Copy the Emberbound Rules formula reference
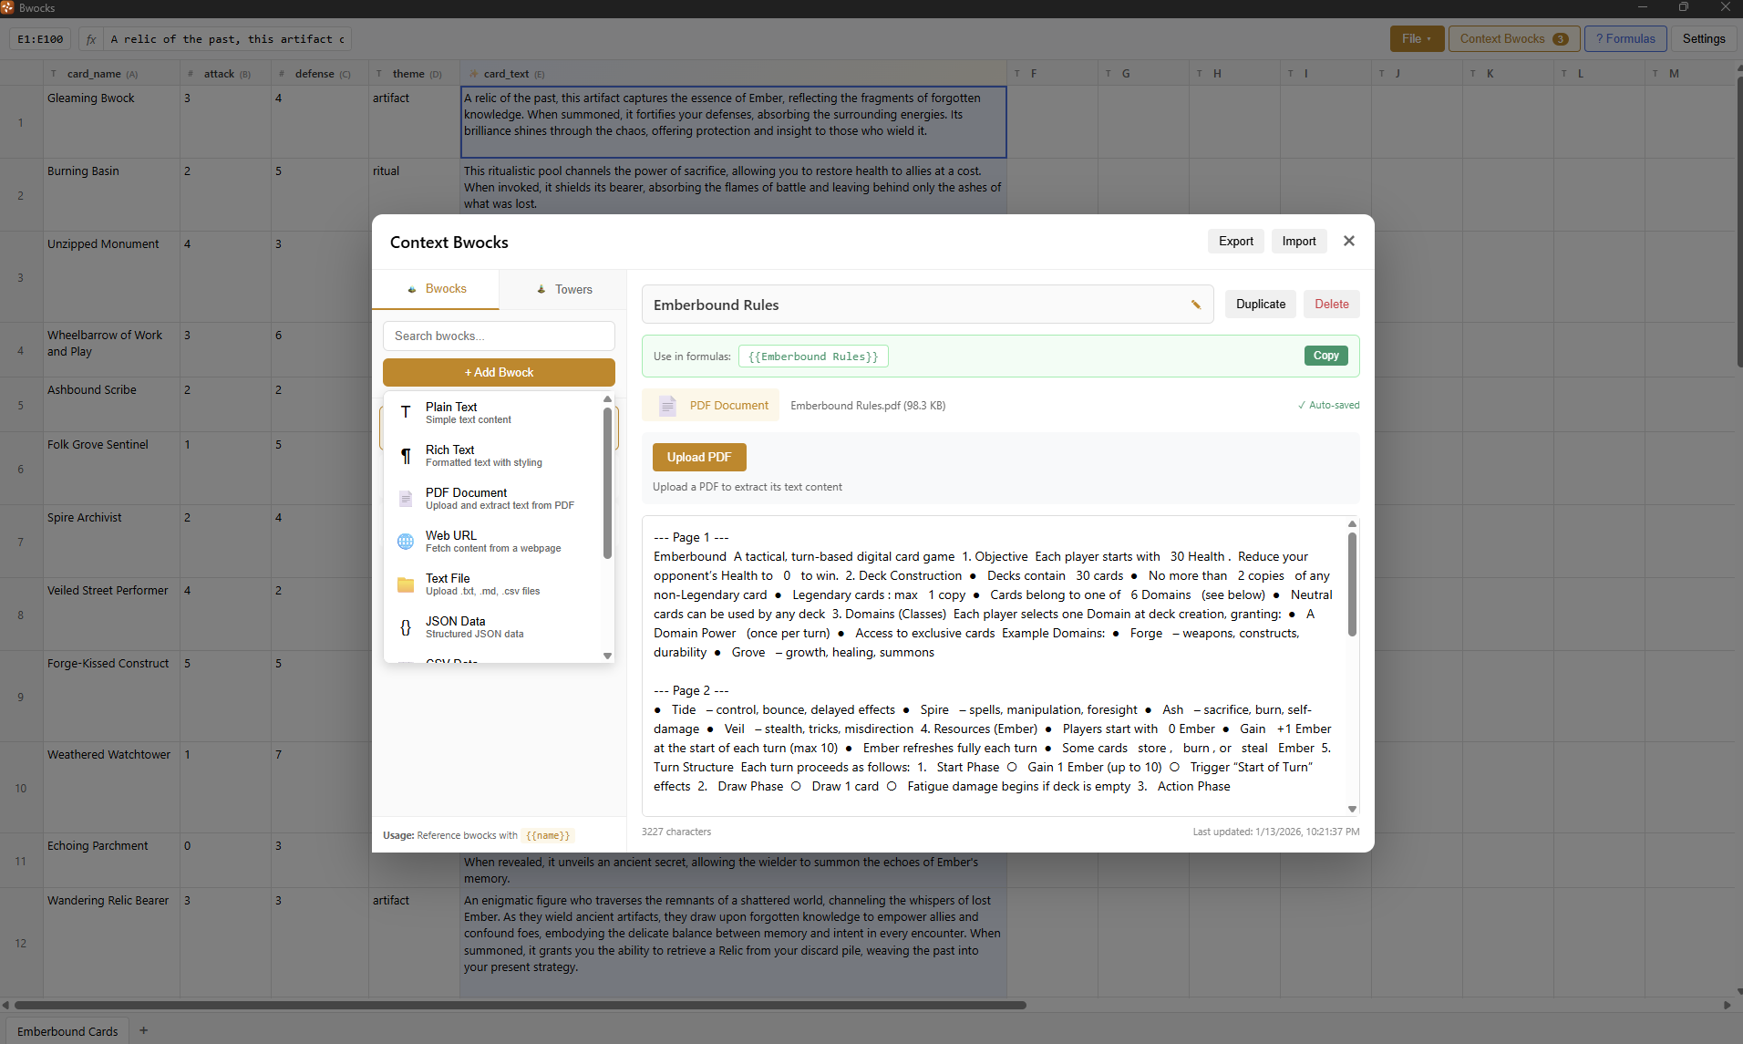Screen dimensions: 1743x1044 click(1325, 356)
